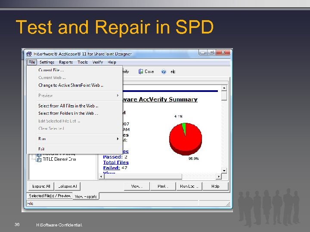Click the Close toolbar icon
Screen dimensions: 310x232
tap(140, 71)
